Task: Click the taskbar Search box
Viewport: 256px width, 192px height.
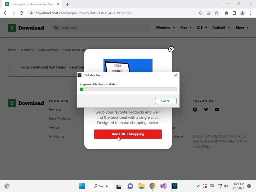Action: 101,186
